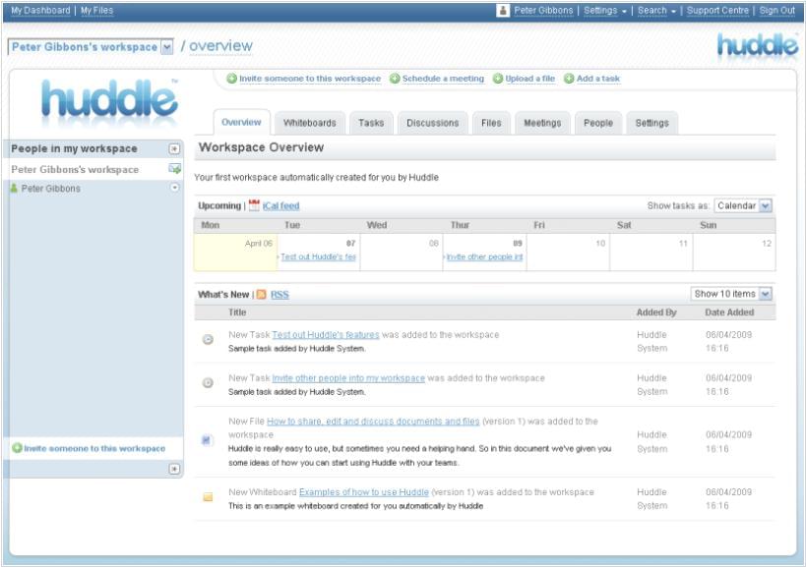
Task: Open the iCal feed link
Action: 280,205
